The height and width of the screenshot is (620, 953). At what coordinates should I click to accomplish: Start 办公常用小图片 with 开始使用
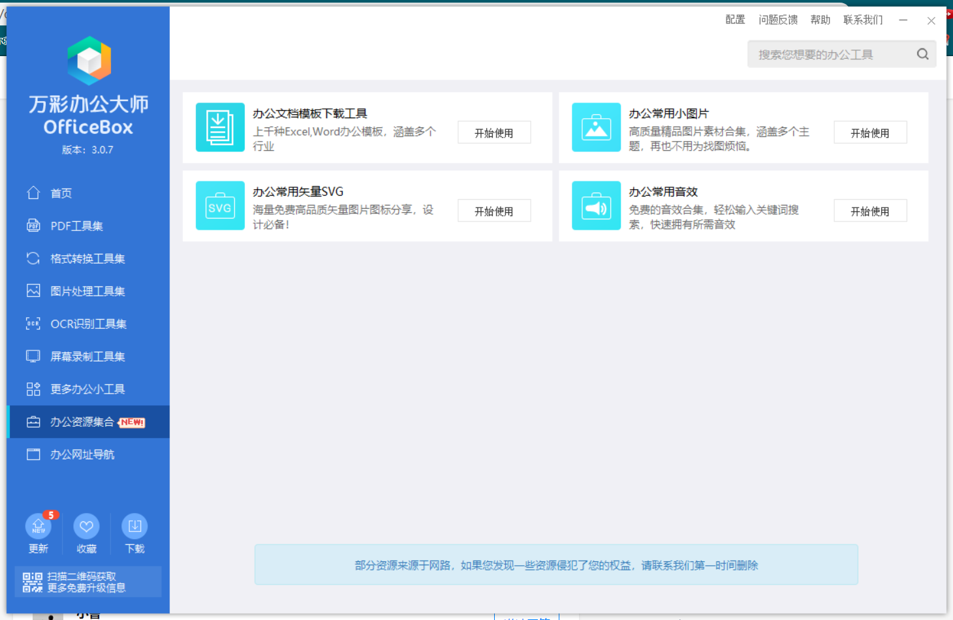click(870, 132)
